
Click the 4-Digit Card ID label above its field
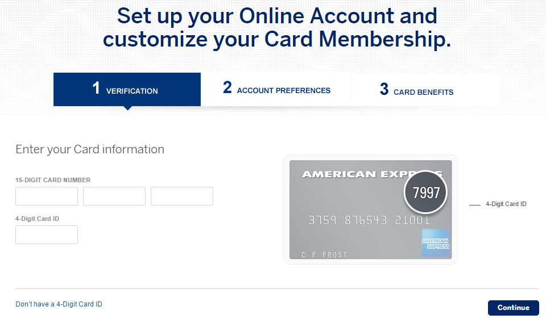point(38,219)
